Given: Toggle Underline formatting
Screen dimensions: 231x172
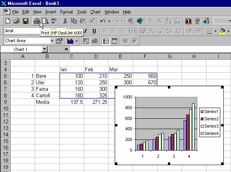Looking at the screenshot, I should click(x=94, y=31).
